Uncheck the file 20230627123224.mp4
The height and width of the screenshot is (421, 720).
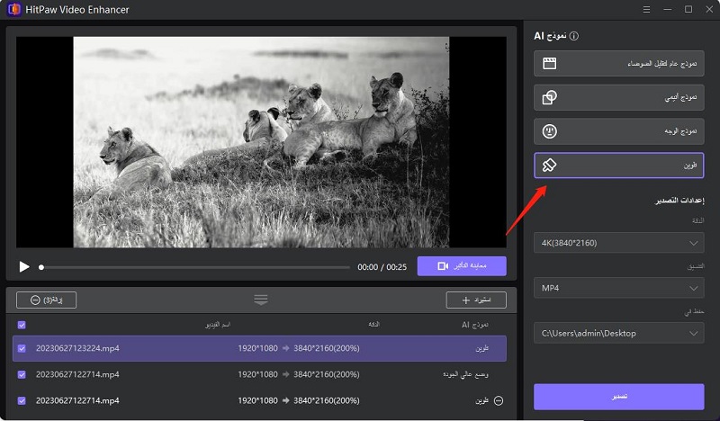pos(22,348)
